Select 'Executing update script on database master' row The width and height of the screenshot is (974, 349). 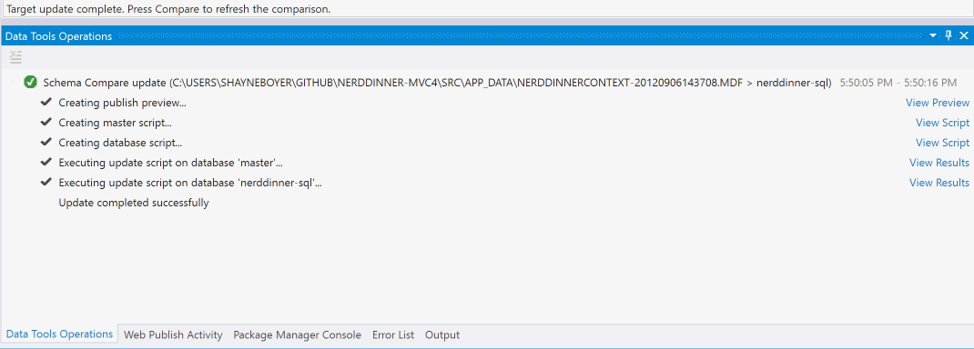[x=171, y=163]
